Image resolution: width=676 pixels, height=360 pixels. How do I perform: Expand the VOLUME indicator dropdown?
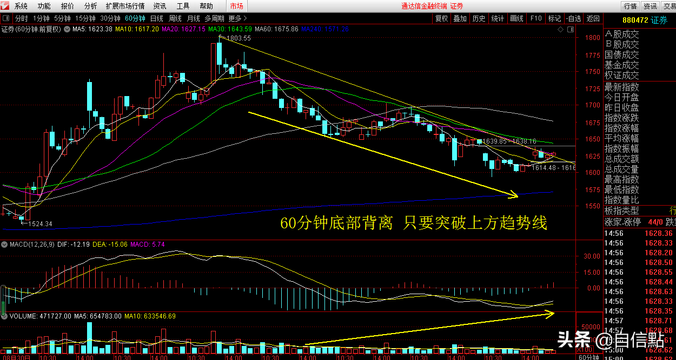tap(5, 316)
